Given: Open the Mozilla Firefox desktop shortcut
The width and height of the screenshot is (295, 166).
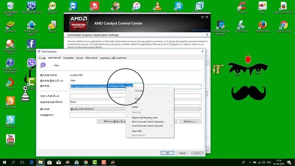Looking at the screenshot, I should [x=263, y=27].
